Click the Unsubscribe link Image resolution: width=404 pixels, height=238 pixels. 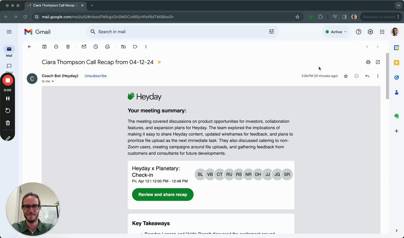[95, 76]
